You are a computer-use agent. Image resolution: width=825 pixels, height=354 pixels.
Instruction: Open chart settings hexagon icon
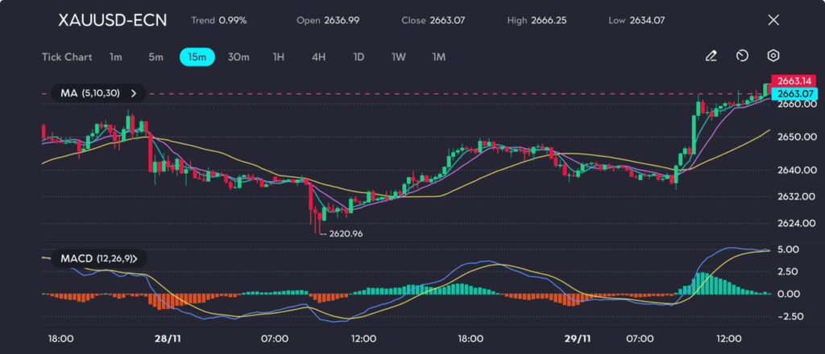tap(773, 56)
